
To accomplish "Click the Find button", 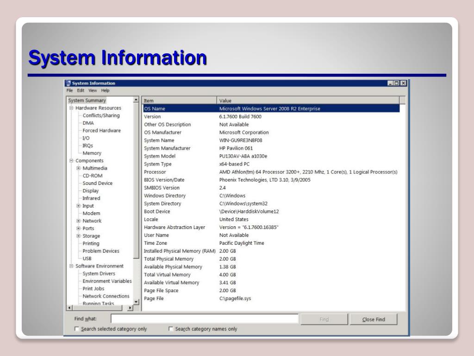I will click(x=324, y=319).
